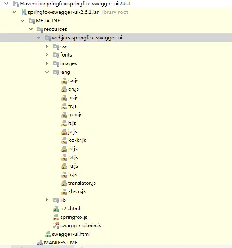Image resolution: width=232 pixels, height=248 pixels.
Task: Click the lang folder icon
Action: (x=56, y=72)
